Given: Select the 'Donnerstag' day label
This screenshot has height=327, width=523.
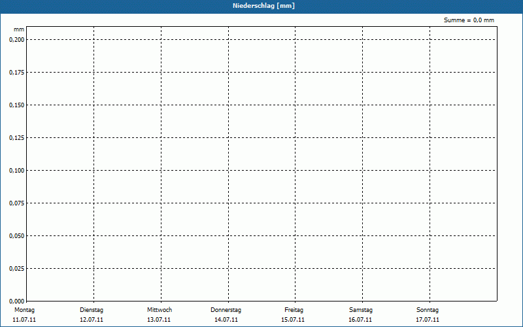Looking at the screenshot, I should point(226,310).
